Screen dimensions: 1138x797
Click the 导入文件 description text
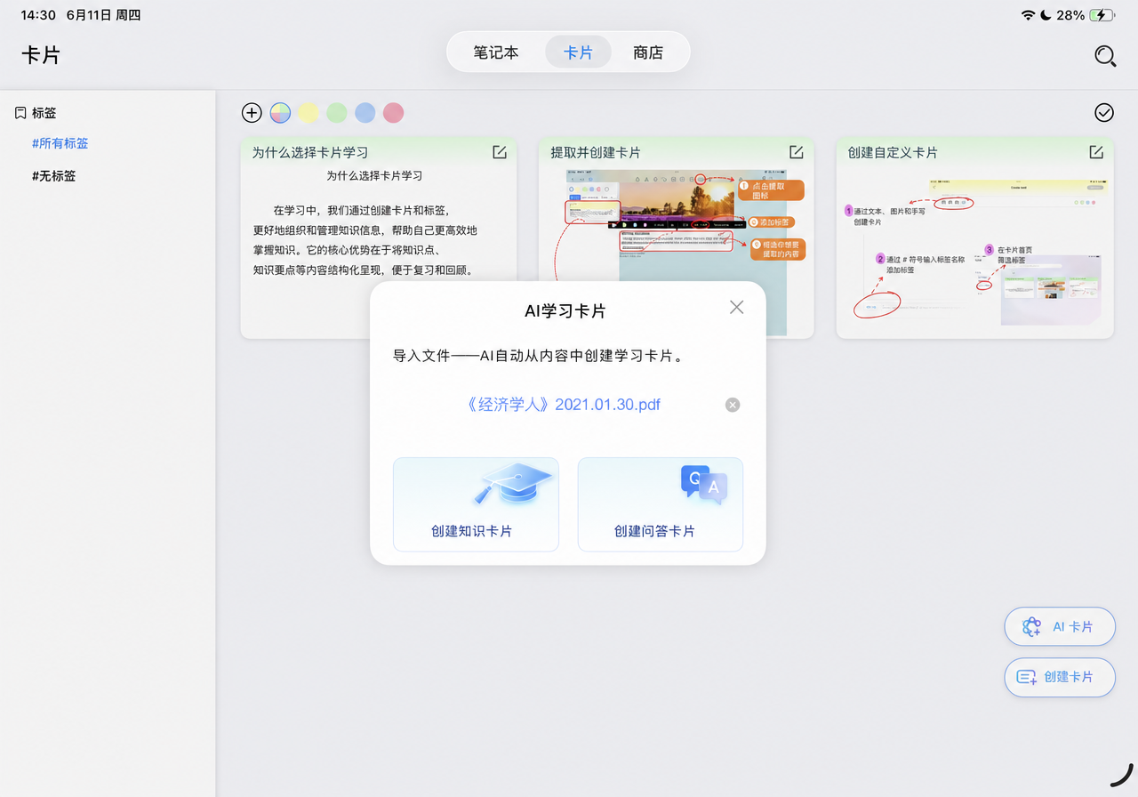coord(538,357)
